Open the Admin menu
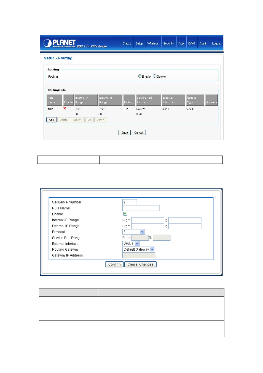 203,43
